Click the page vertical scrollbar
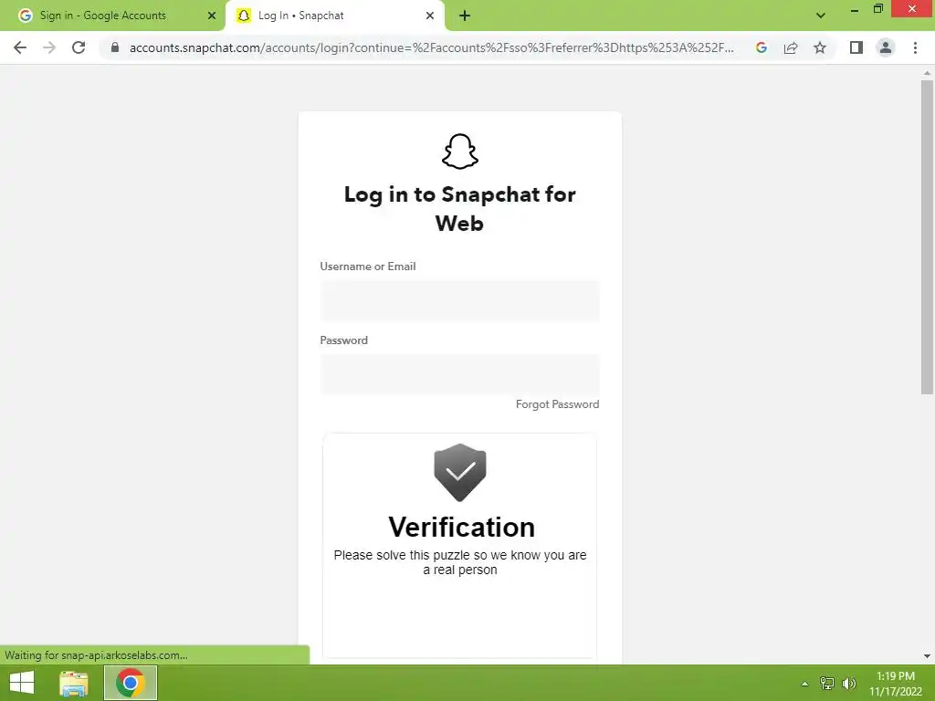Image resolution: width=935 pixels, height=701 pixels. pos(927,237)
